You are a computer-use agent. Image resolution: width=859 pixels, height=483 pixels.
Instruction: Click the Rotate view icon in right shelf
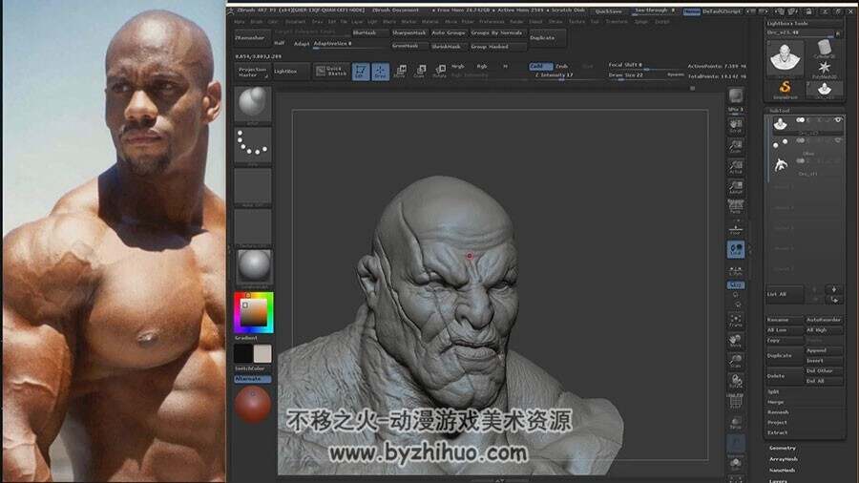pyautogui.click(x=735, y=381)
